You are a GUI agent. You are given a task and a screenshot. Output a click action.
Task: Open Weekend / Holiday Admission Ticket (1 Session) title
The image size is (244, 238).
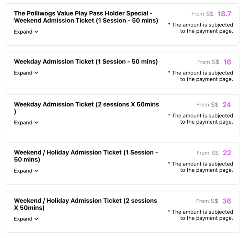click(86, 156)
